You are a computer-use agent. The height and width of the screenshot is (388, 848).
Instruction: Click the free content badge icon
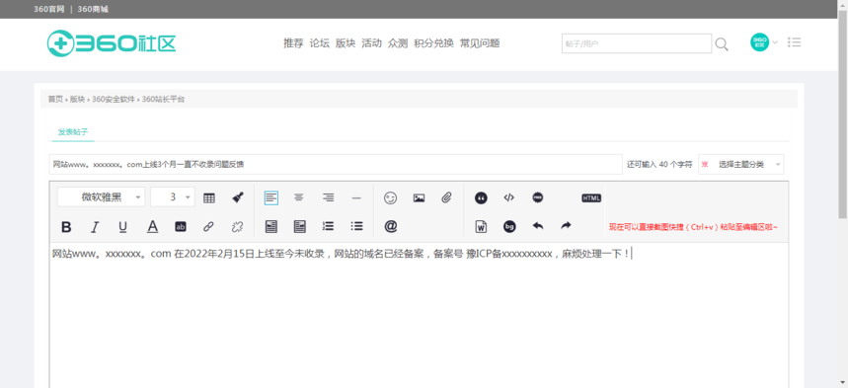[538, 197]
